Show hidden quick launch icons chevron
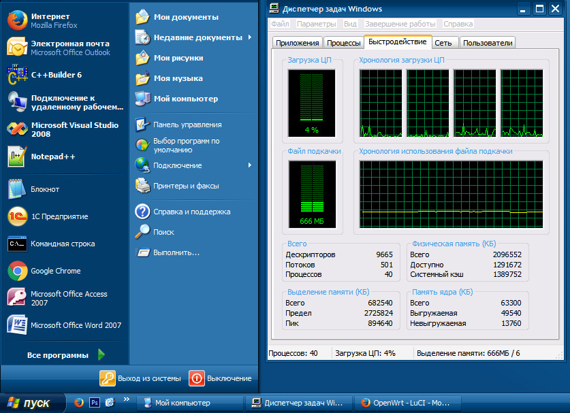The height and width of the screenshot is (413, 570). point(126,399)
